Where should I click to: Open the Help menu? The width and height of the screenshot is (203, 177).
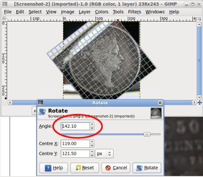click(x=174, y=12)
